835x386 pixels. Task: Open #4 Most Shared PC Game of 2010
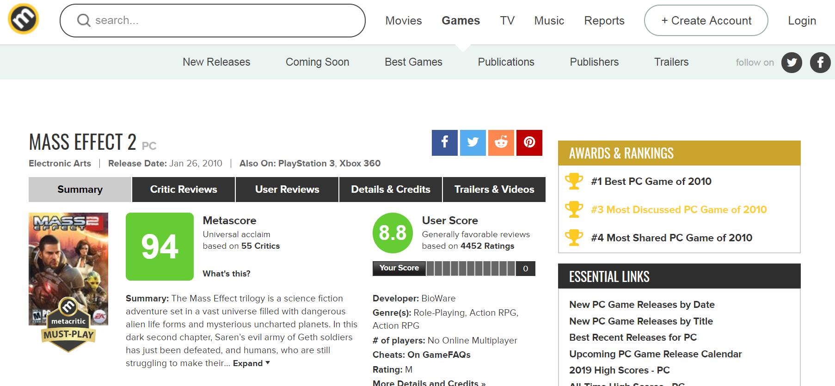(x=671, y=238)
